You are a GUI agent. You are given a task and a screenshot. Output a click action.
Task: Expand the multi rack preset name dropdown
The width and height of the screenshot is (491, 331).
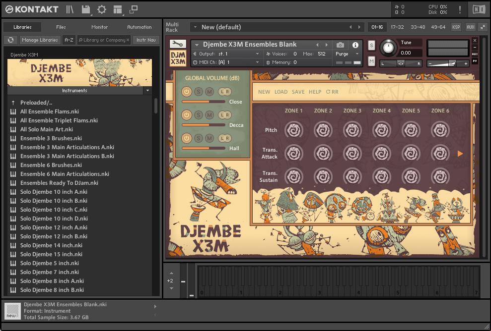click(195, 27)
